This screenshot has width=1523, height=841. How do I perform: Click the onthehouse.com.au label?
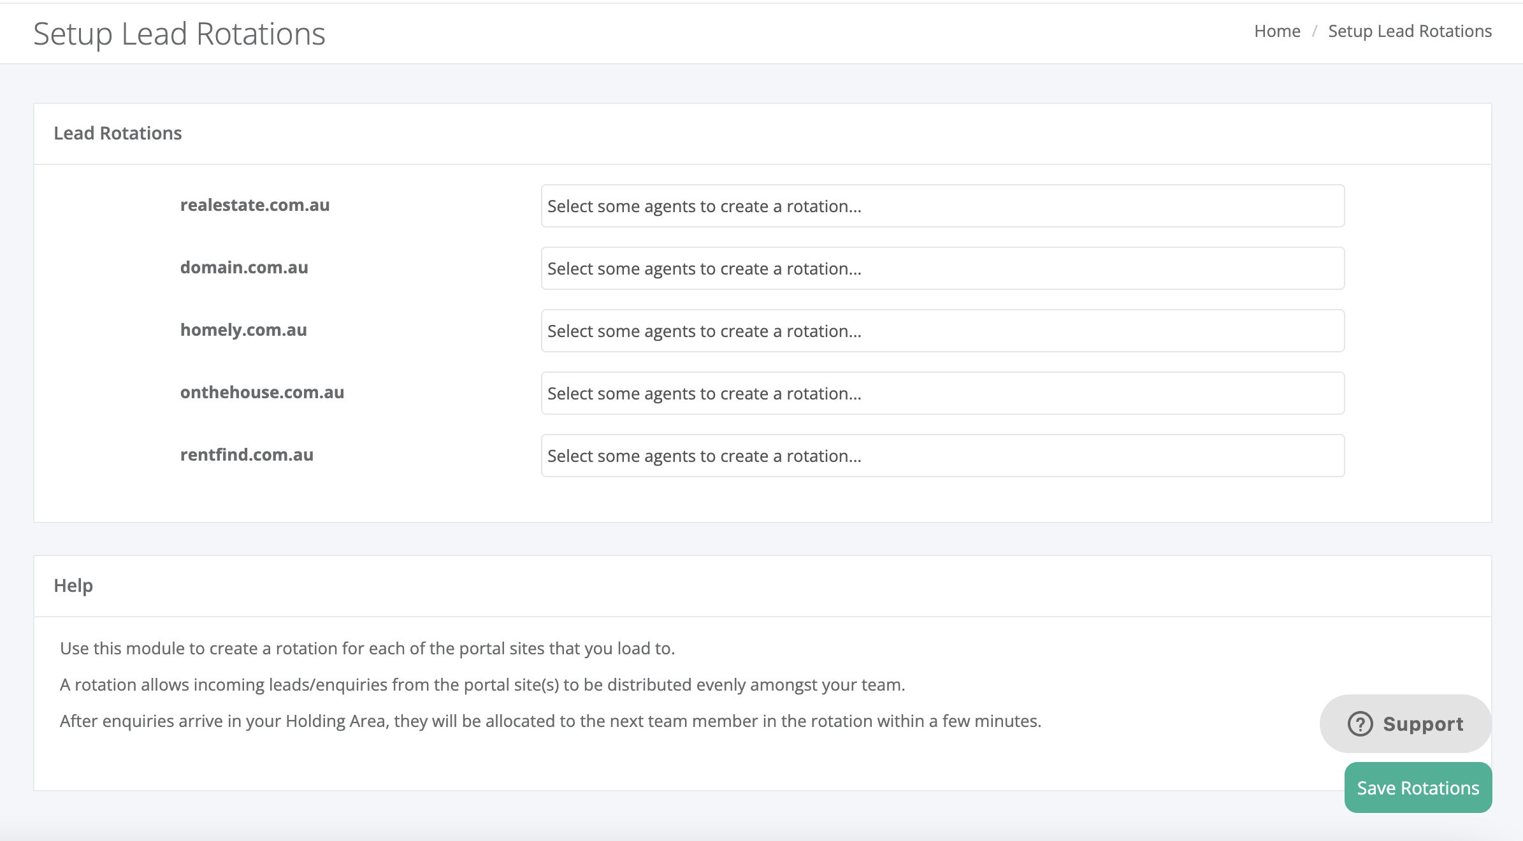click(262, 392)
